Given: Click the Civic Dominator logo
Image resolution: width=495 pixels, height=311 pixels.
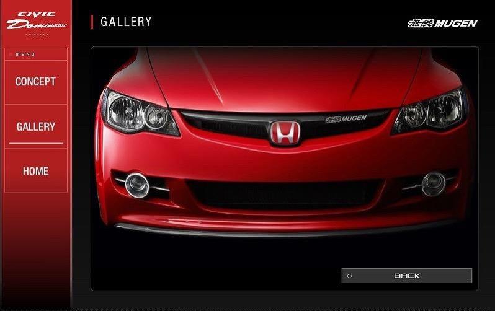Looking at the screenshot, I should [x=37, y=24].
